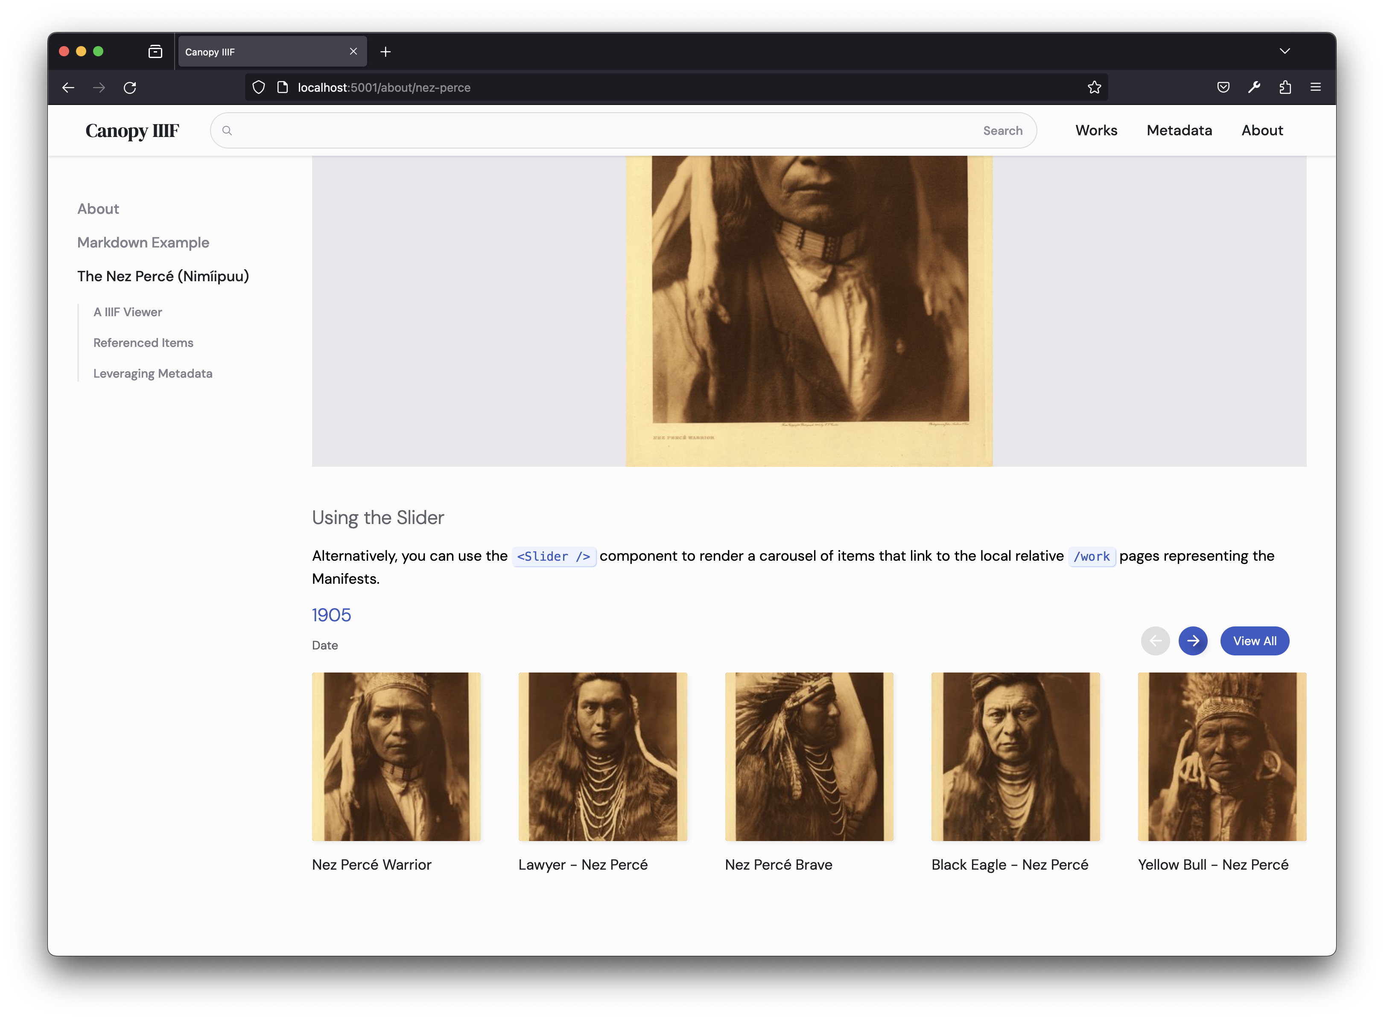This screenshot has height=1019, width=1384.
Task: Reload the current page
Action: [x=130, y=87]
